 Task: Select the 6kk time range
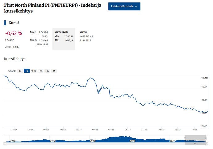pyautogui.click(x=33, y=71)
